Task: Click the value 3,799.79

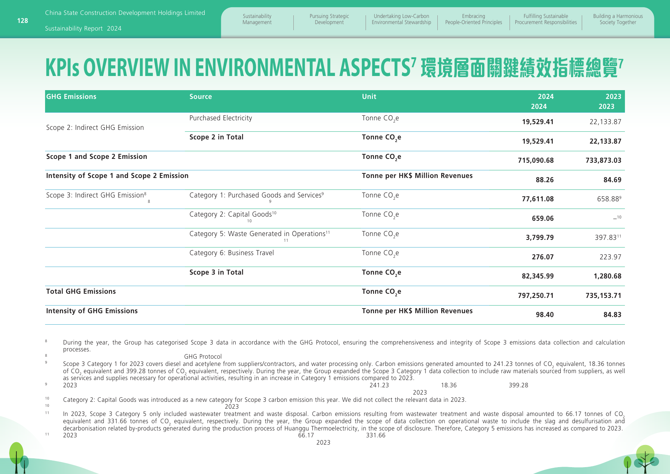Action: (x=540, y=238)
